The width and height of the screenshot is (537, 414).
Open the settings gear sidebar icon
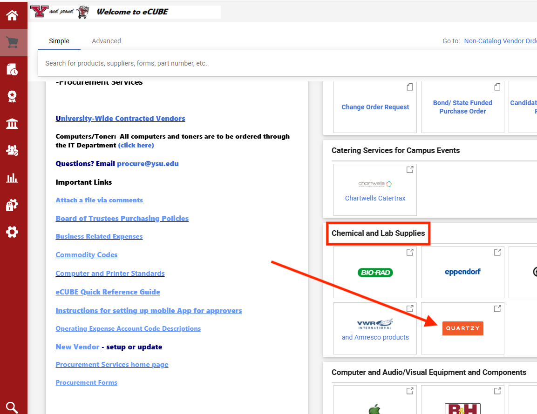[x=12, y=232]
